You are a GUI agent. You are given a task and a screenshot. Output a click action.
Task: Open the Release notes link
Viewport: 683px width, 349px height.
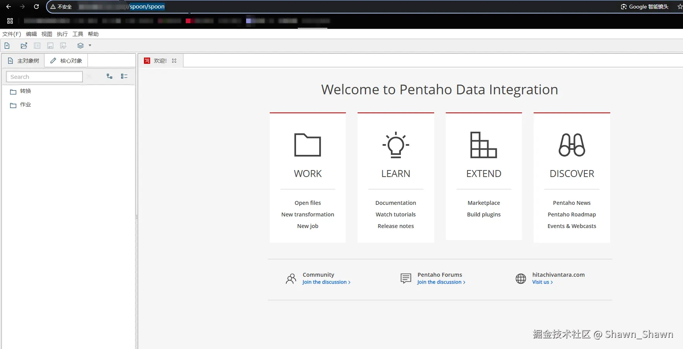point(396,226)
